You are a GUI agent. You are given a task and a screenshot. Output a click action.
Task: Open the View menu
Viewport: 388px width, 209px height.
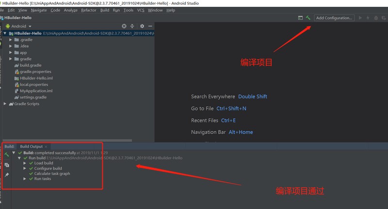(x=22, y=10)
